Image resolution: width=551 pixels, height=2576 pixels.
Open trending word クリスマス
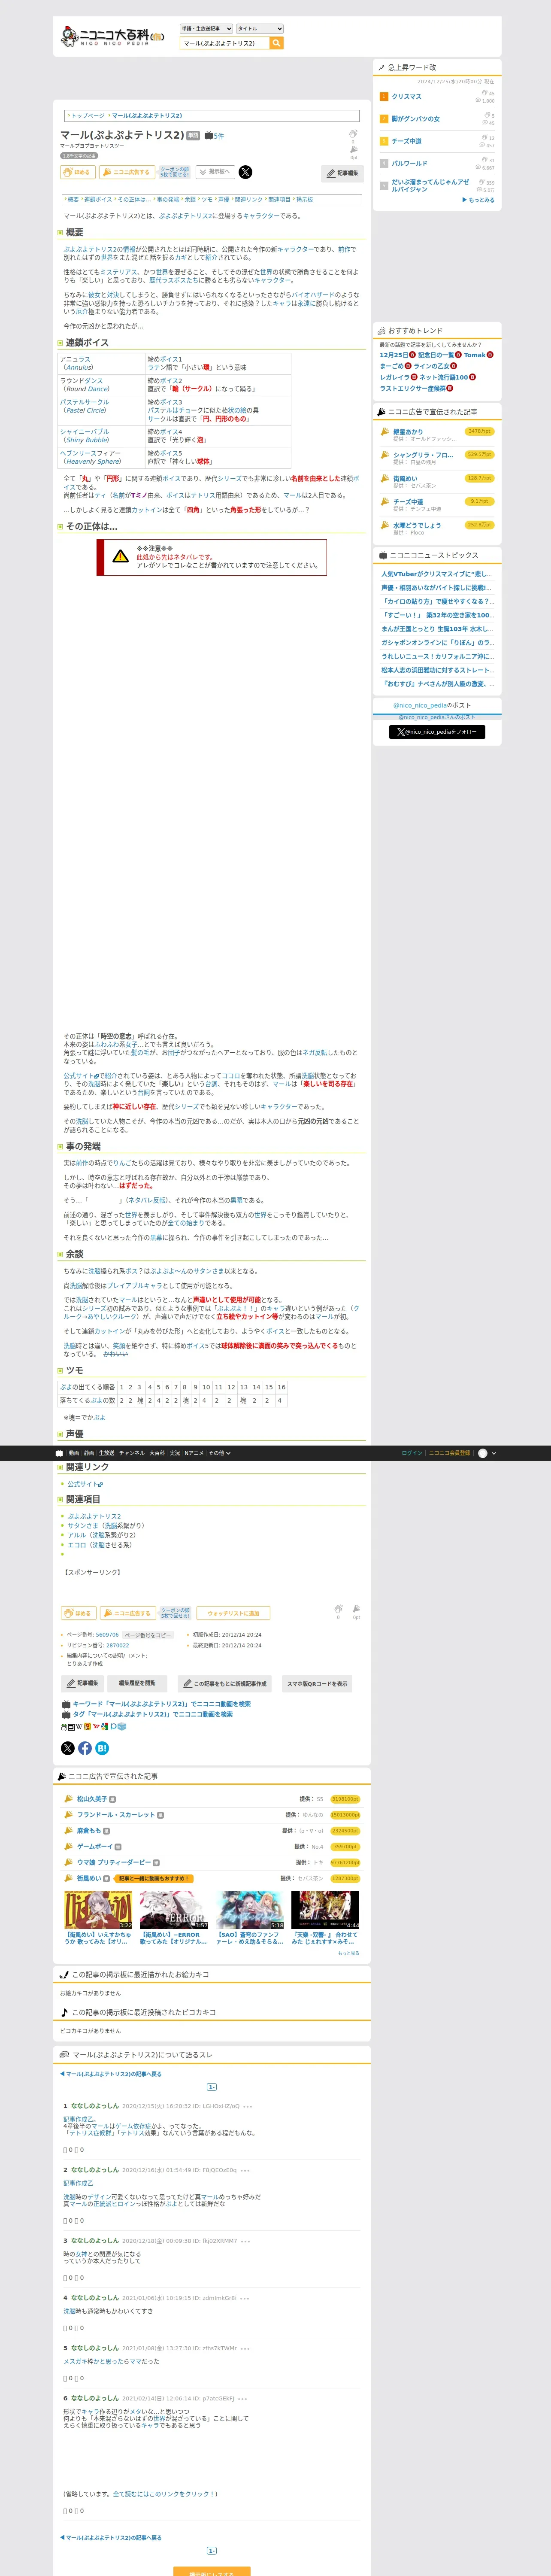click(x=406, y=97)
